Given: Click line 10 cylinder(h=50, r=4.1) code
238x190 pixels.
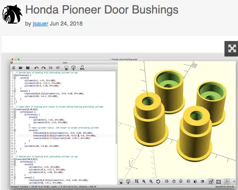Looking at the screenshot, I should coord(41,96).
